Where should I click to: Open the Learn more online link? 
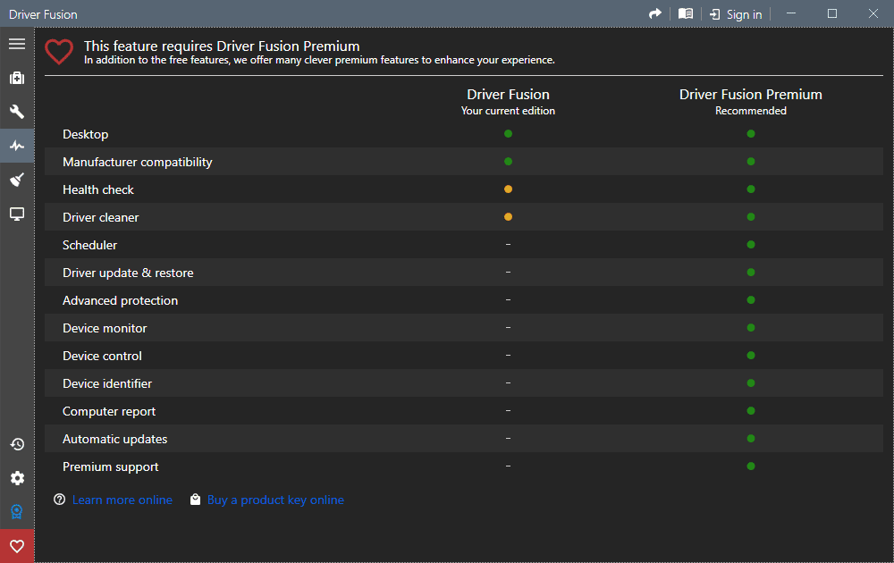tap(122, 500)
